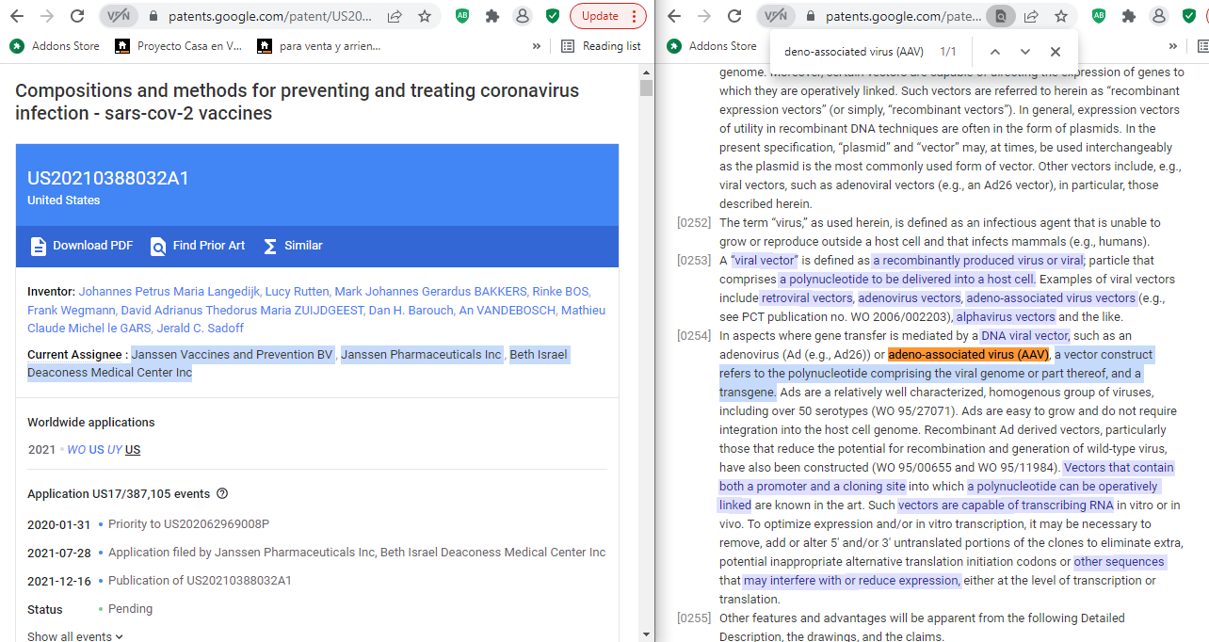The height and width of the screenshot is (642, 1209).
Task: Expand Show all events list
Action: tap(75, 636)
